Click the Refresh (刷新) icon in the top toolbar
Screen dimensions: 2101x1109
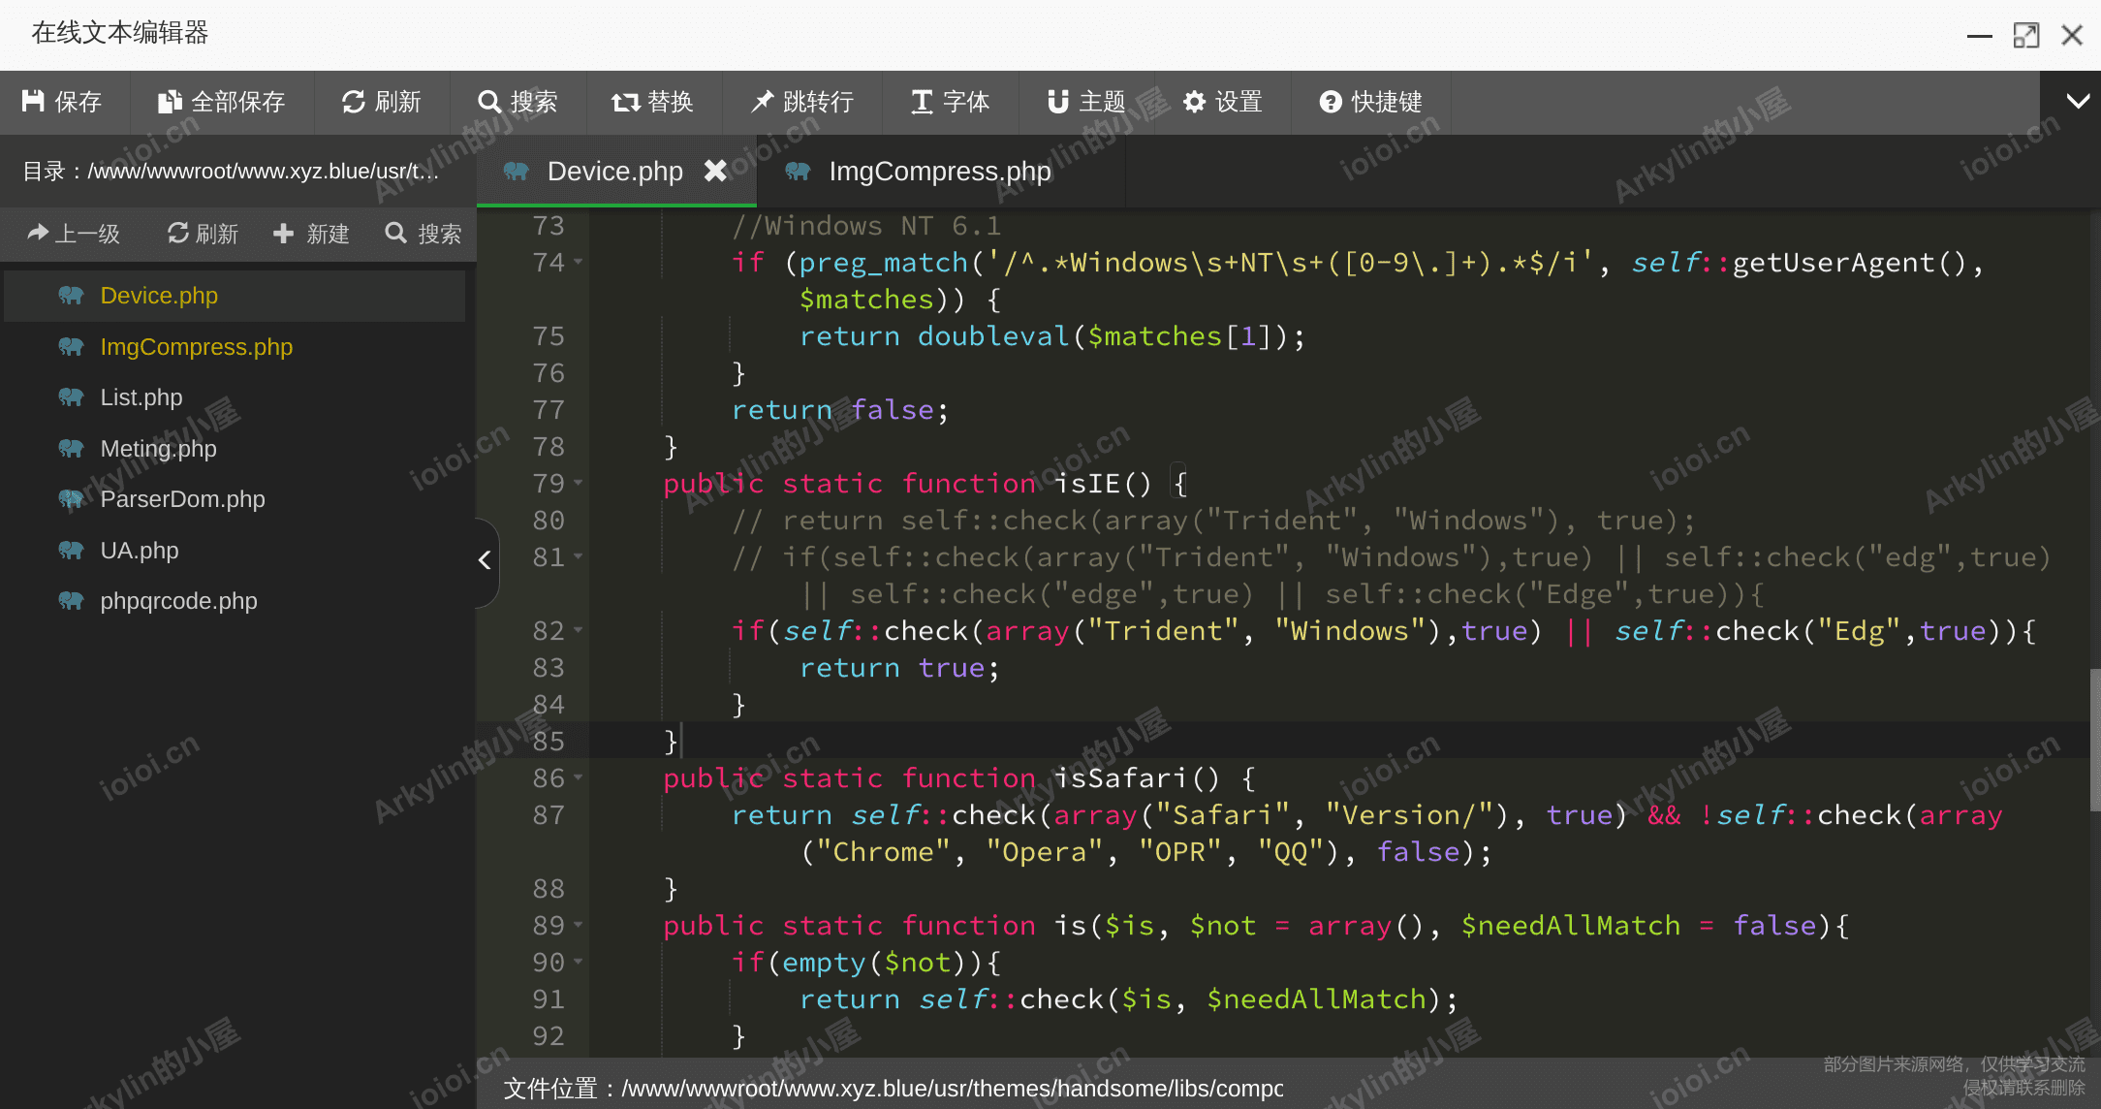354,102
